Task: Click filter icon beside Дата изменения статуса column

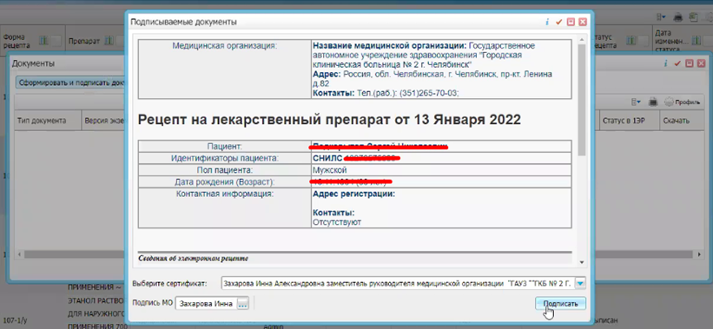Action: pos(697,42)
